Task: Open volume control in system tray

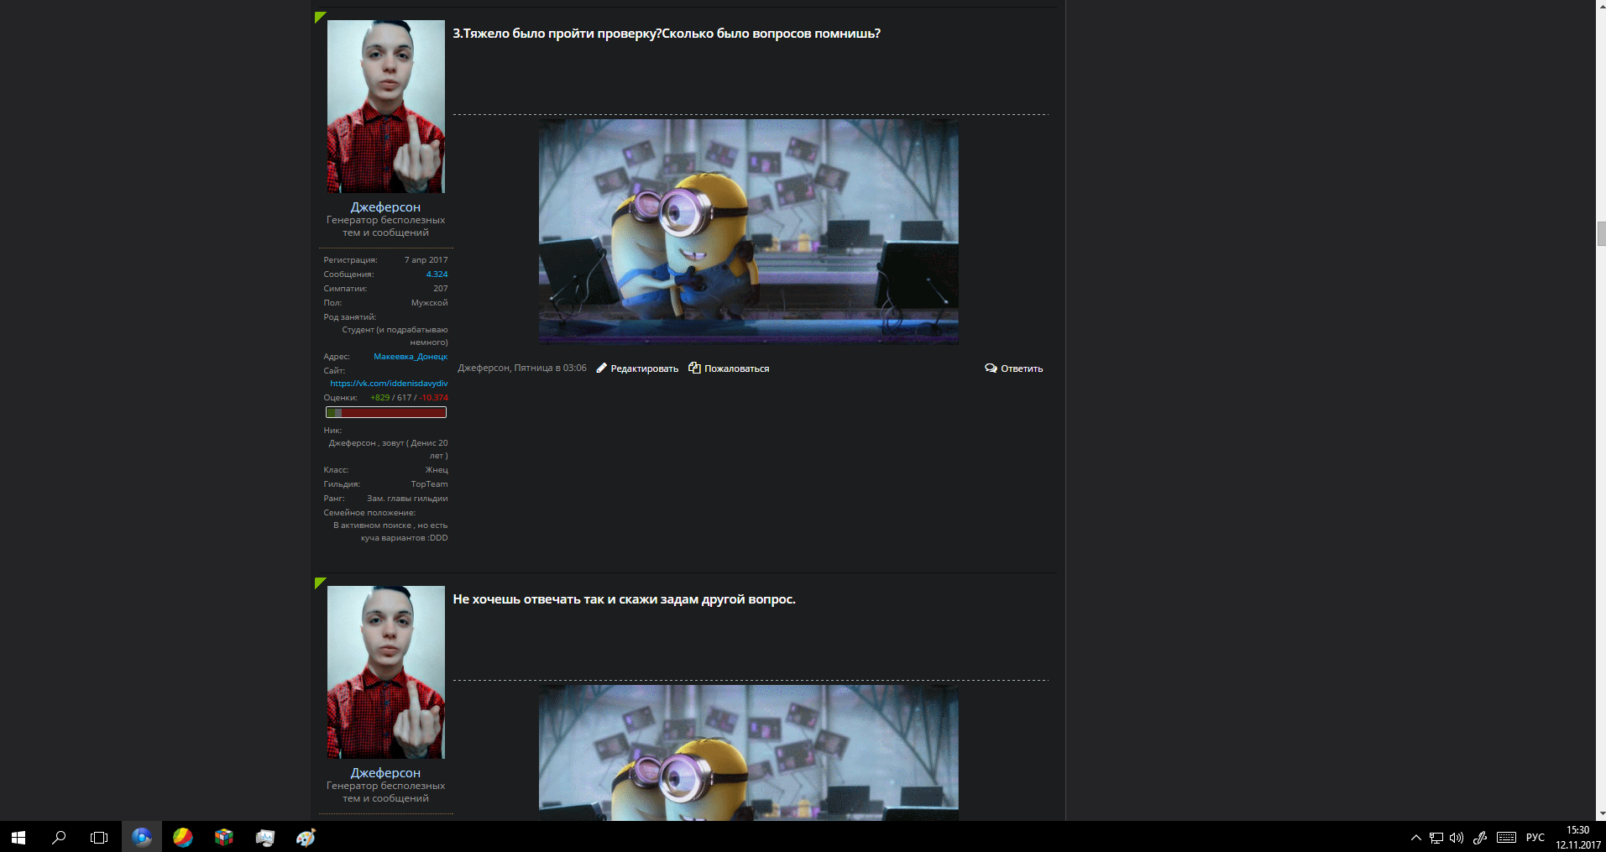Action: click(x=1457, y=838)
